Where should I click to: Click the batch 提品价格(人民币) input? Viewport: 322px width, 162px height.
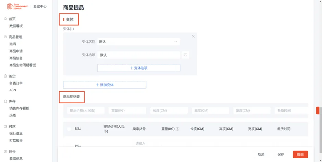click(86, 111)
